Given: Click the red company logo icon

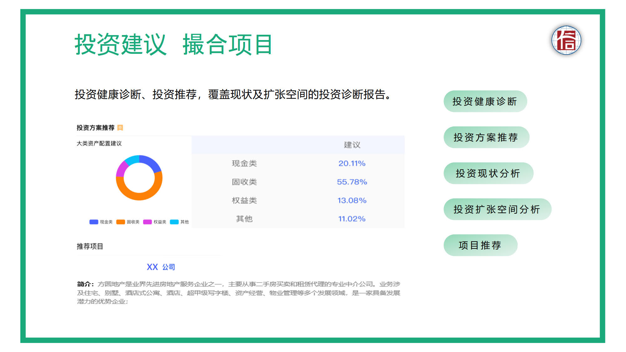Looking at the screenshot, I should coord(566,40).
